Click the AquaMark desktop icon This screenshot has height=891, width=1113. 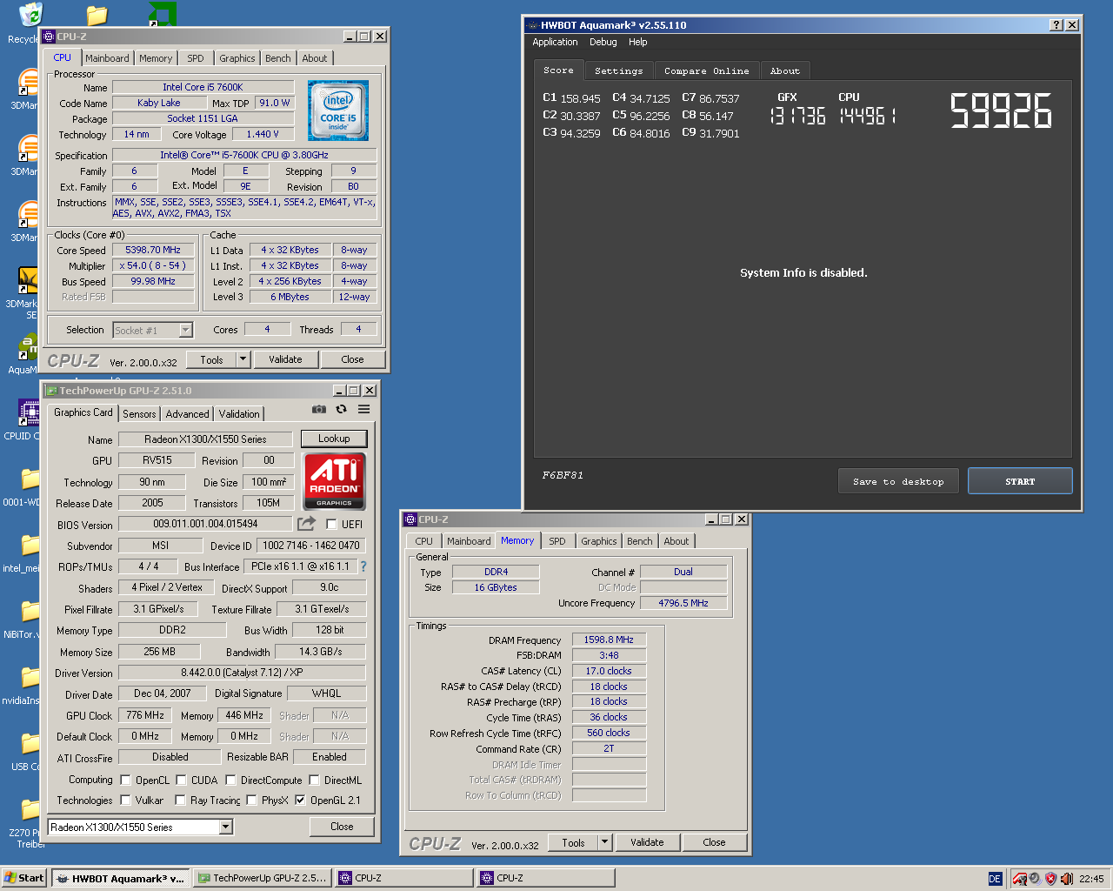[29, 346]
